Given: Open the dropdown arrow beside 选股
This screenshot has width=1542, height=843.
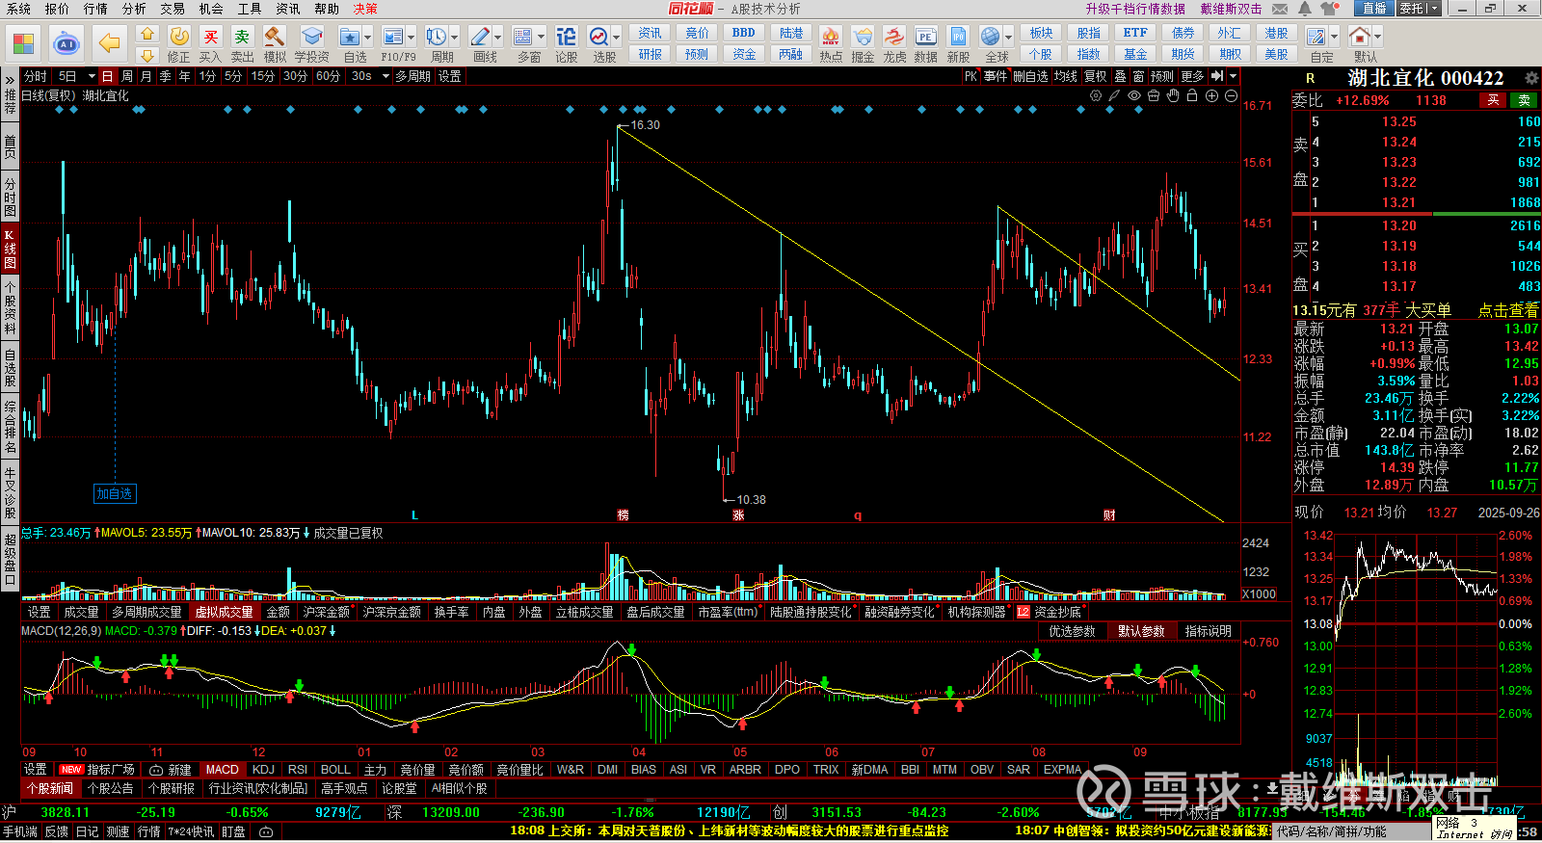Looking at the screenshot, I should click(x=615, y=38).
